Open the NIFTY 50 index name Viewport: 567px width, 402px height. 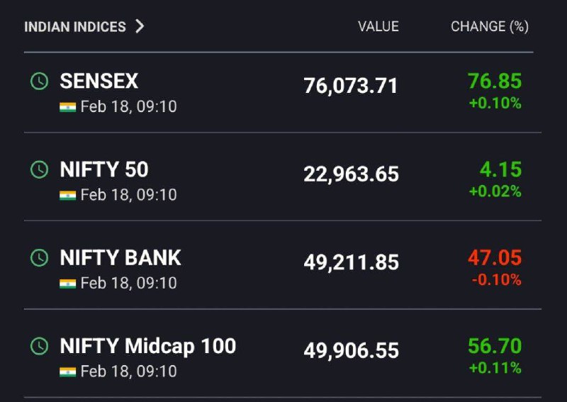(x=104, y=169)
